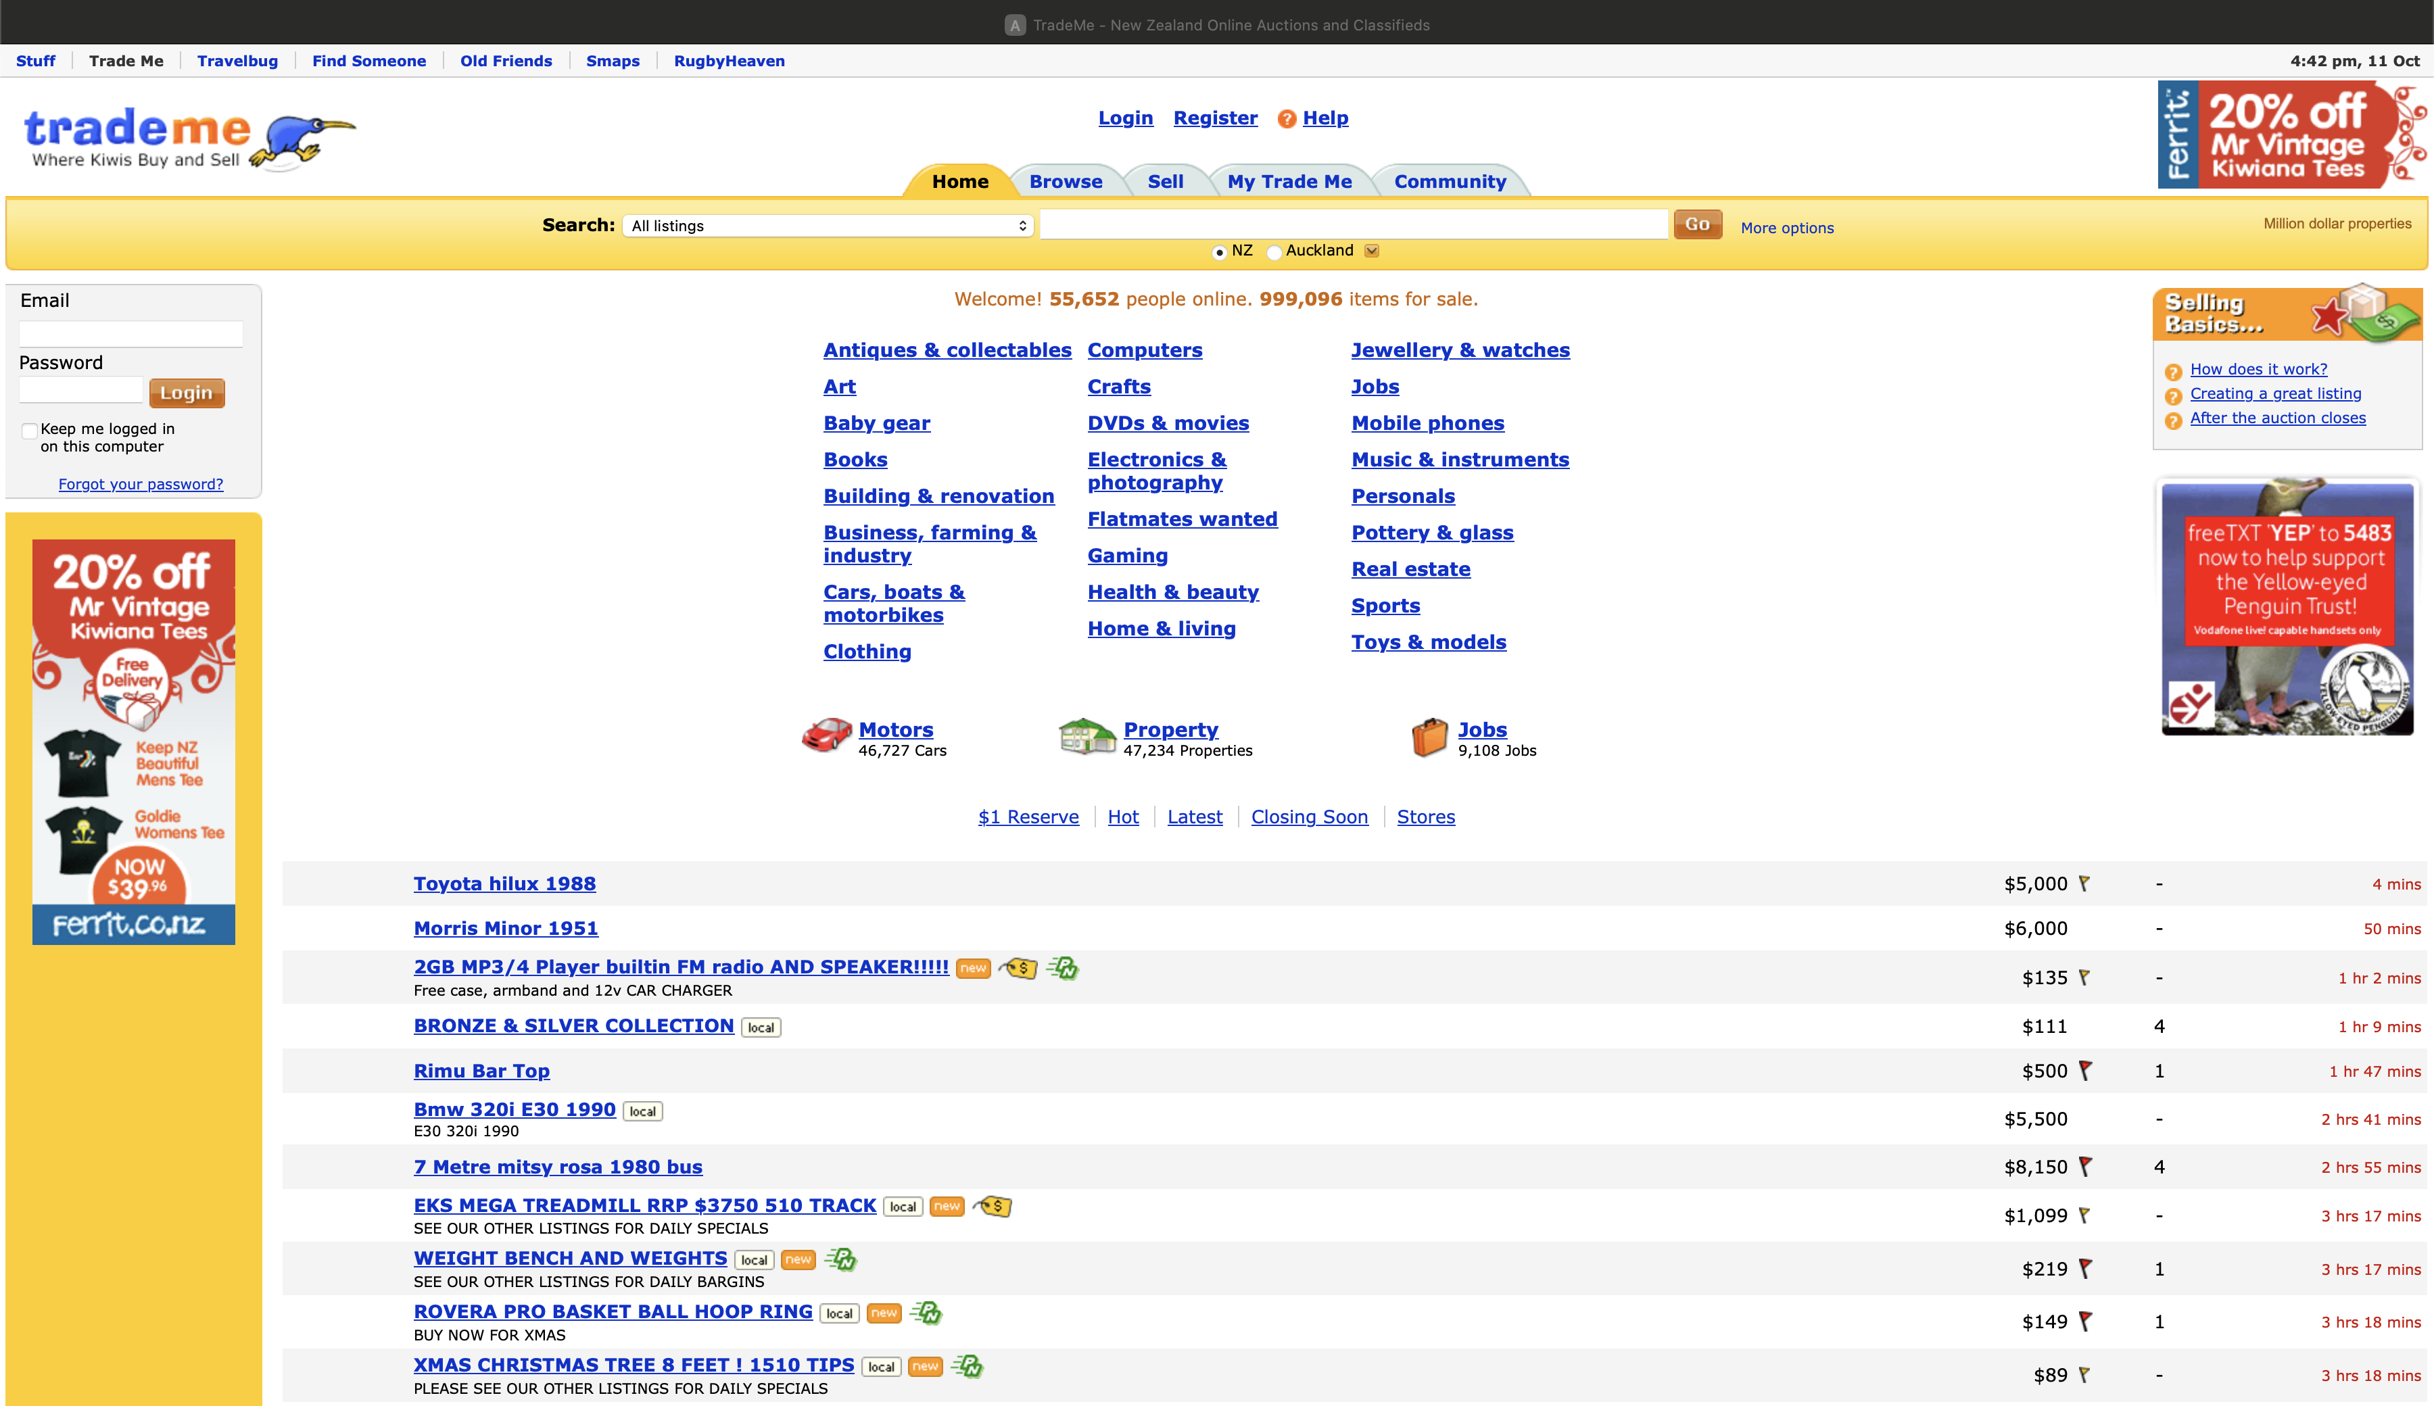Screen dimensions: 2434x1406
Task: Click the orange Jobs briefcase icon
Action: pos(1429,737)
